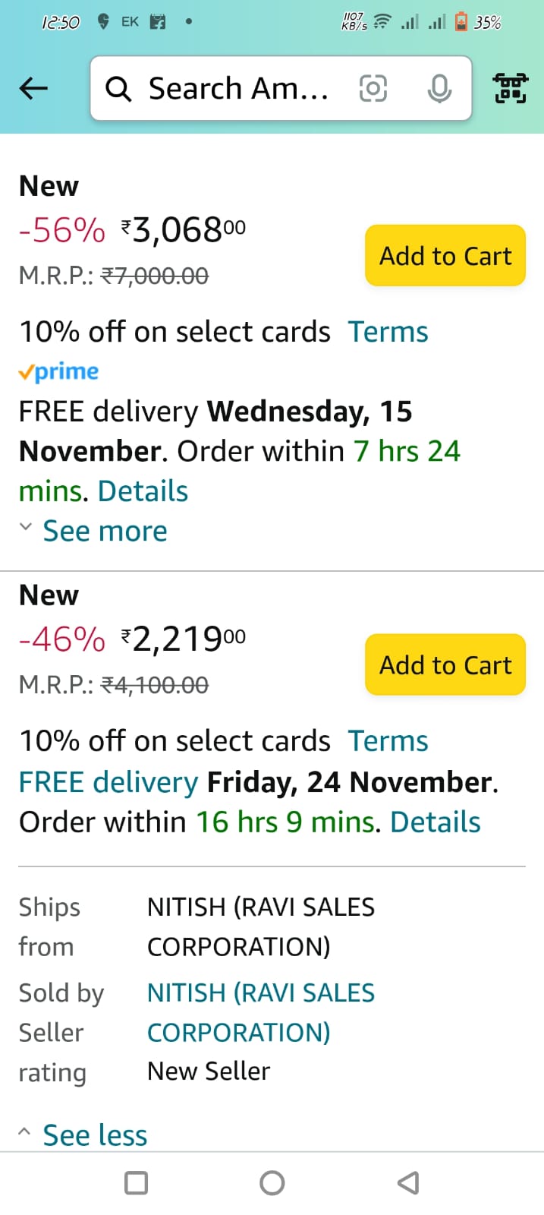Open the QR code scanner icon

coord(511,88)
